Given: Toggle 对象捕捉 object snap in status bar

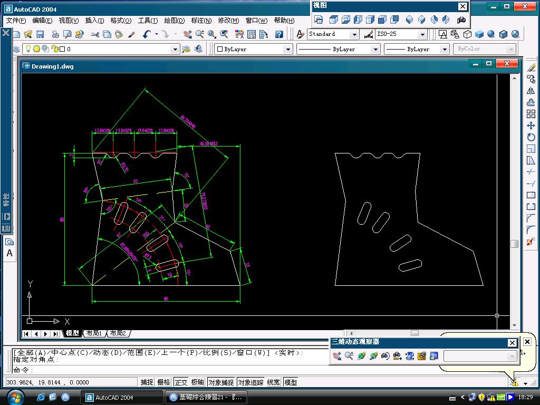Looking at the screenshot, I should [x=221, y=382].
